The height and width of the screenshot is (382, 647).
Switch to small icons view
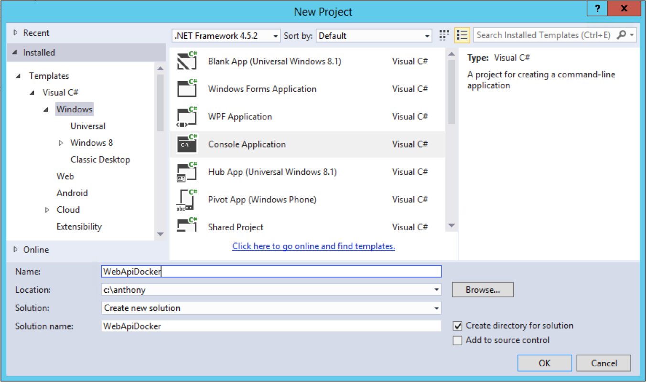[444, 35]
